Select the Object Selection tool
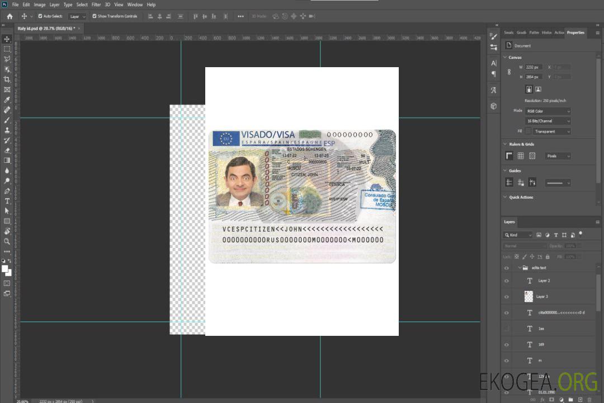The image size is (604, 403). pyautogui.click(x=7, y=69)
